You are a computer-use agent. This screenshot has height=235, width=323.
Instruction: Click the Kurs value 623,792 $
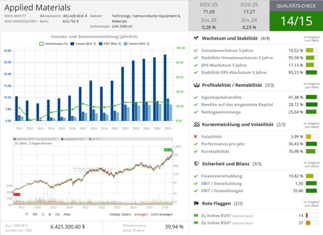[x=71, y=21]
